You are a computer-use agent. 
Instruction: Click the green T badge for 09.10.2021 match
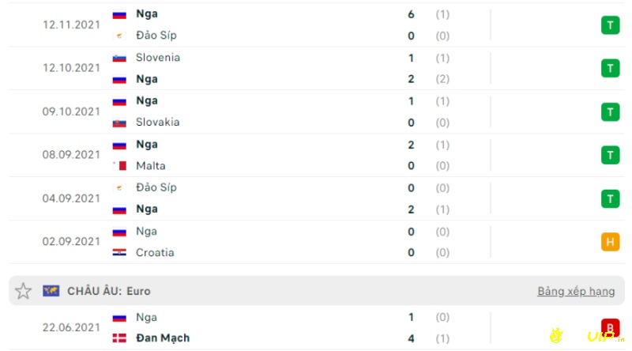[x=610, y=111]
